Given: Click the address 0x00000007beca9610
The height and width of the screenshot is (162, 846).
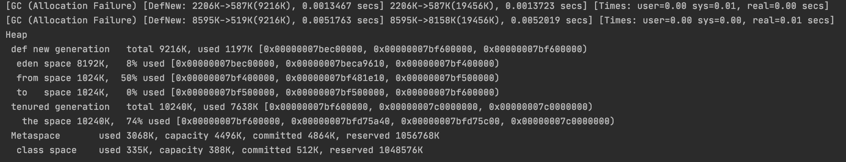Looking at the screenshot, I should (x=335, y=64).
